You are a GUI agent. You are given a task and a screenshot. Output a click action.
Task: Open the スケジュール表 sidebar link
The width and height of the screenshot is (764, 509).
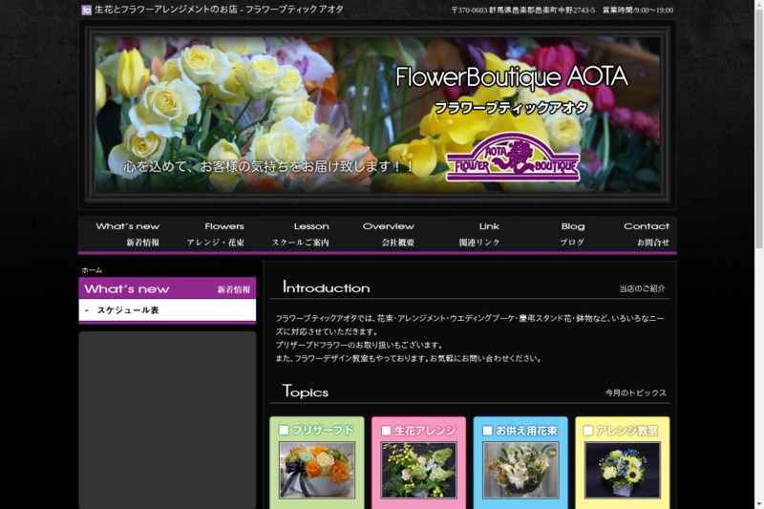[x=128, y=310]
